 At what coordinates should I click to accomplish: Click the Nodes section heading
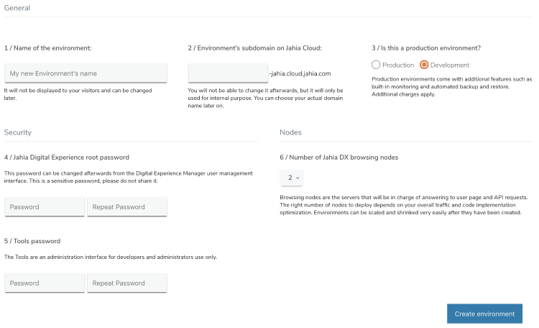click(290, 132)
